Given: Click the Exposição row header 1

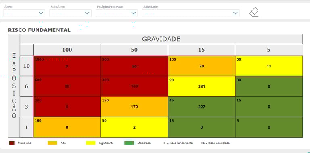Looking at the screenshot, I should tap(27, 127).
